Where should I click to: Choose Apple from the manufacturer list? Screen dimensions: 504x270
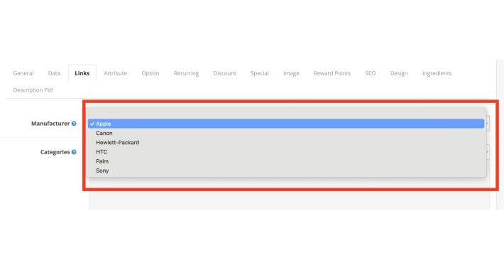coord(286,124)
